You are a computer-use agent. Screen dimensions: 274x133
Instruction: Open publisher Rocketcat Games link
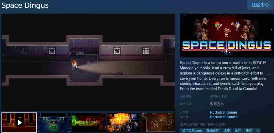tap(224, 117)
